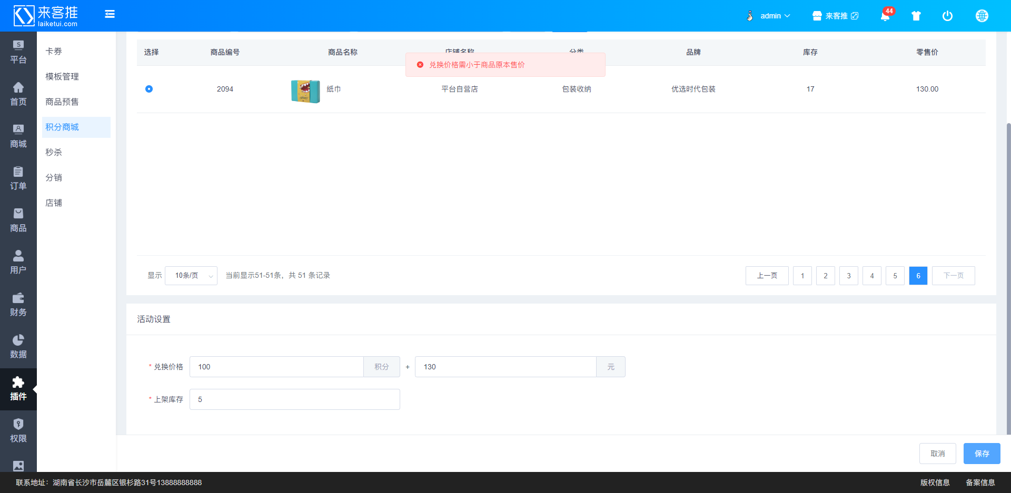The width and height of the screenshot is (1011, 493).
Task: Click the 库存 column header
Action: [810, 52]
